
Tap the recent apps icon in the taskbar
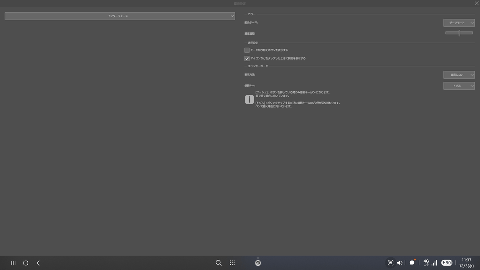click(x=13, y=263)
